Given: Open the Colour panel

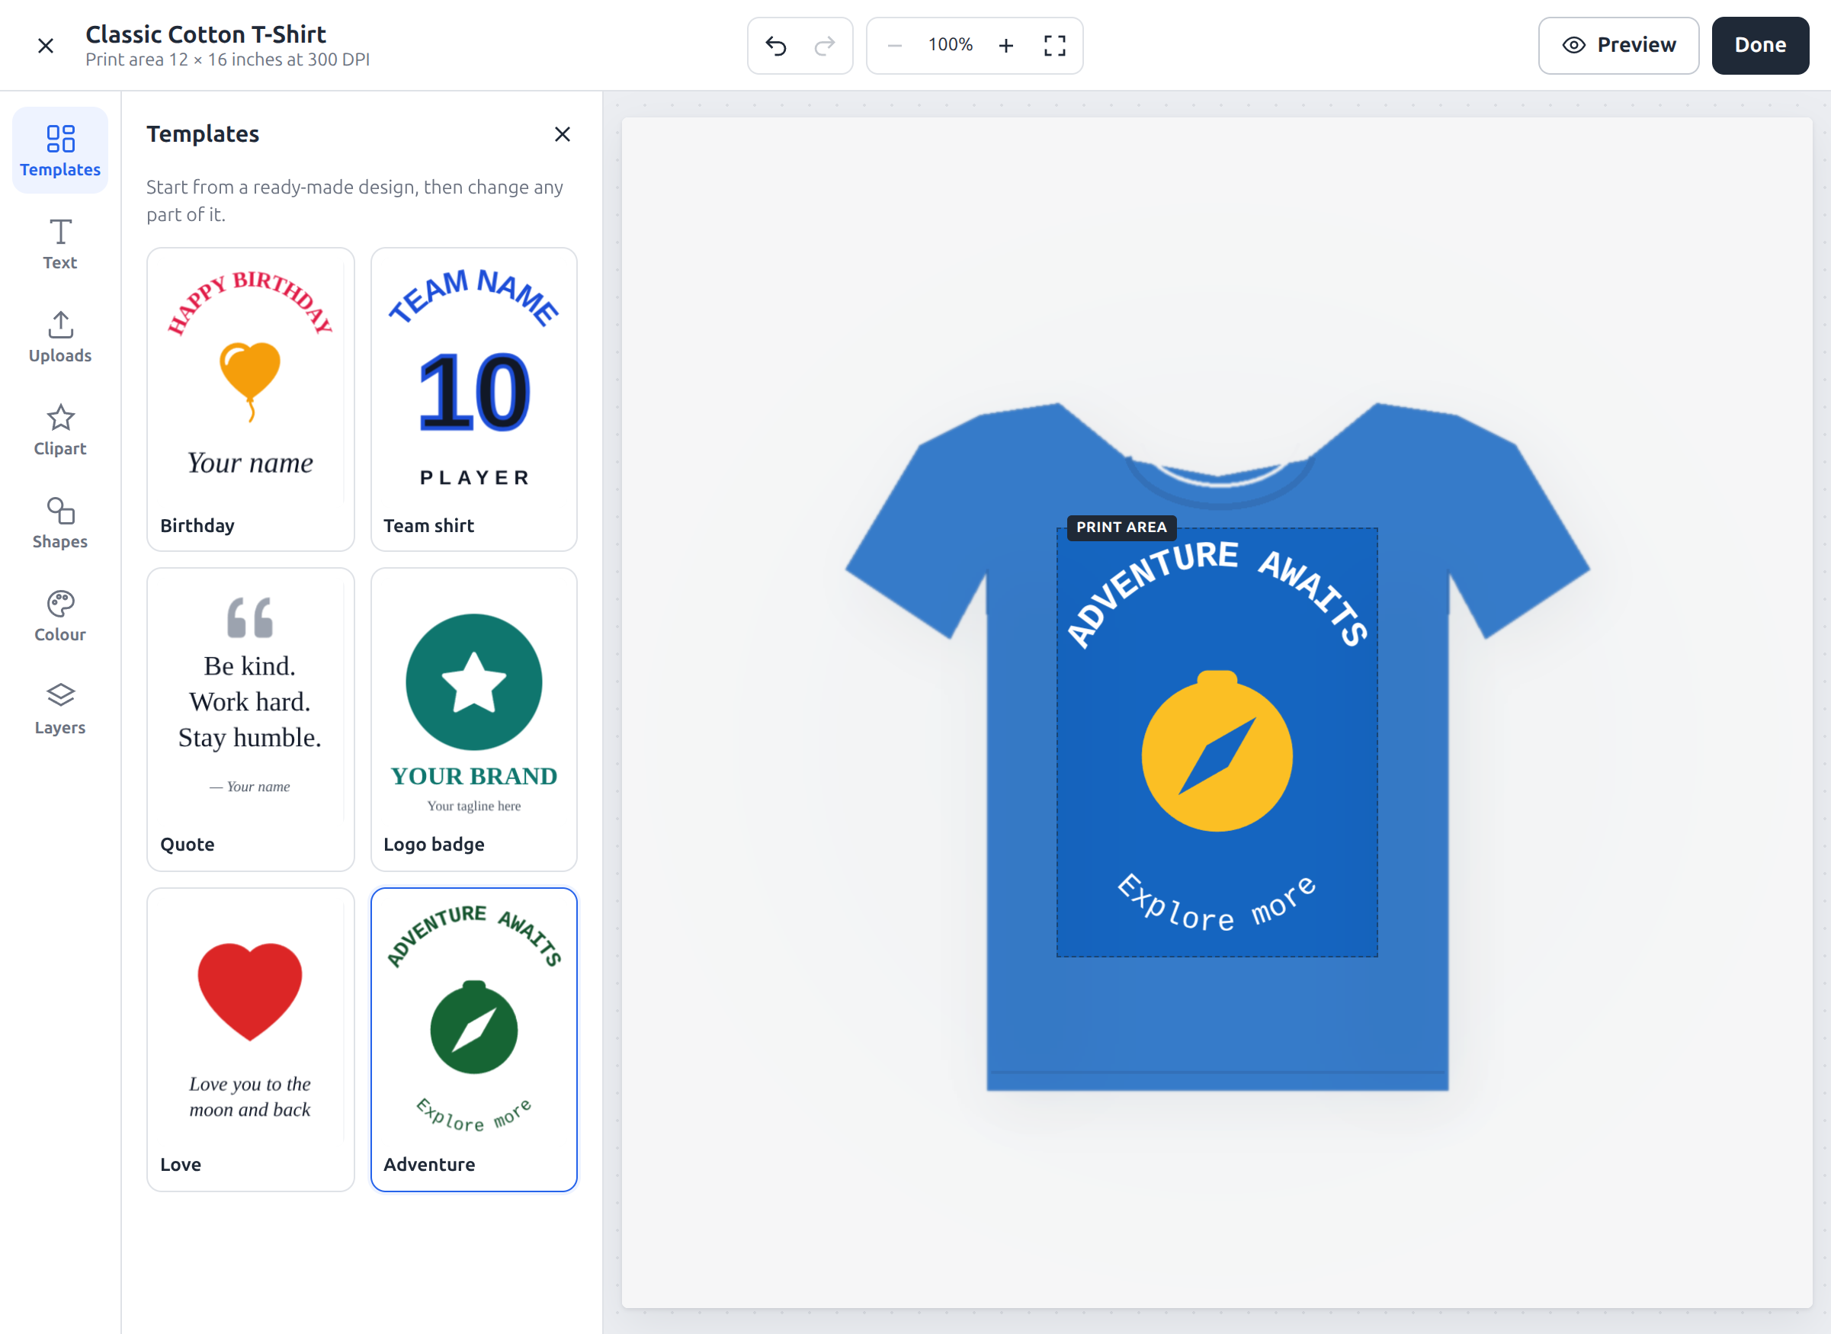Looking at the screenshot, I should click(x=59, y=615).
